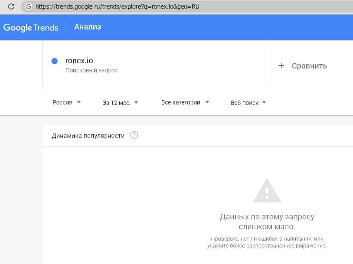Click the Динамика популярности heading
353x264 pixels.
tap(88, 136)
